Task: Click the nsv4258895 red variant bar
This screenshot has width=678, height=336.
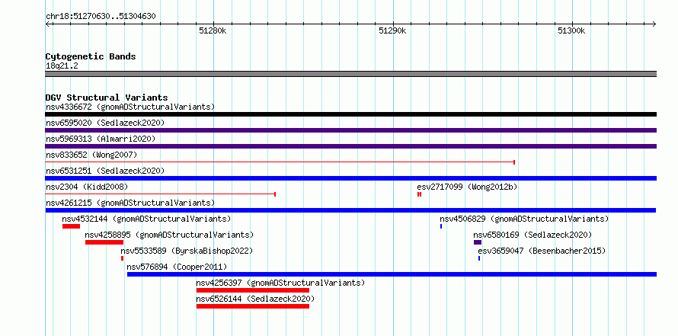Action: pyautogui.click(x=104, y=242)
